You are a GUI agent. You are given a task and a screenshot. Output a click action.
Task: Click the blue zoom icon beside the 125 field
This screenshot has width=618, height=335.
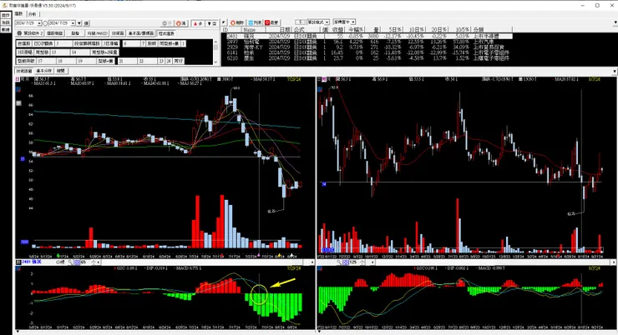(x=346, y=262)
